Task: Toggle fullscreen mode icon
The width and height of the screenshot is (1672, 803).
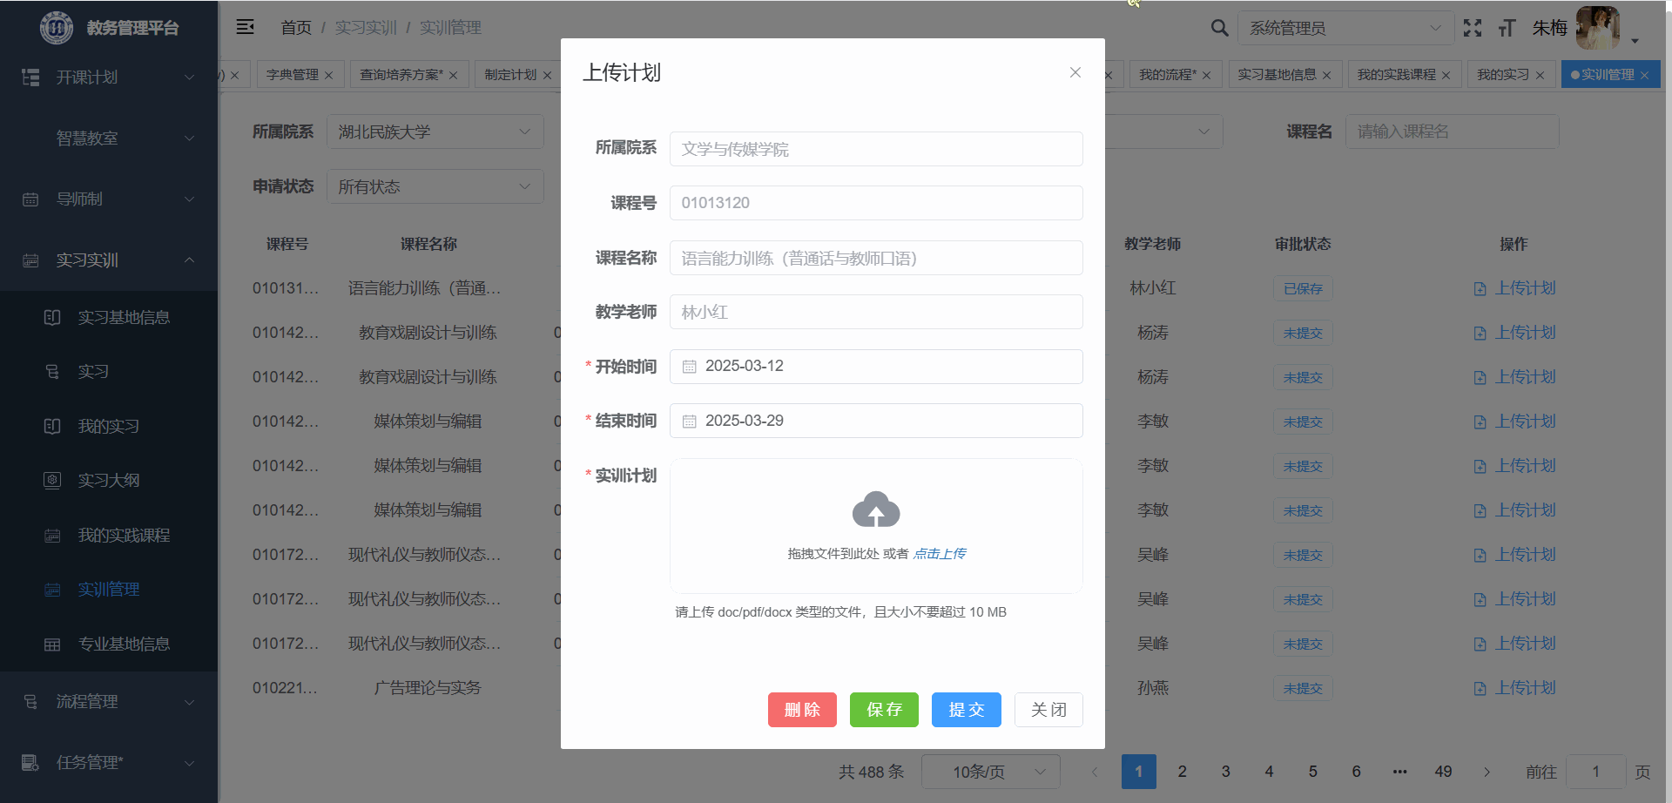Action: (x=1472, y=28)
